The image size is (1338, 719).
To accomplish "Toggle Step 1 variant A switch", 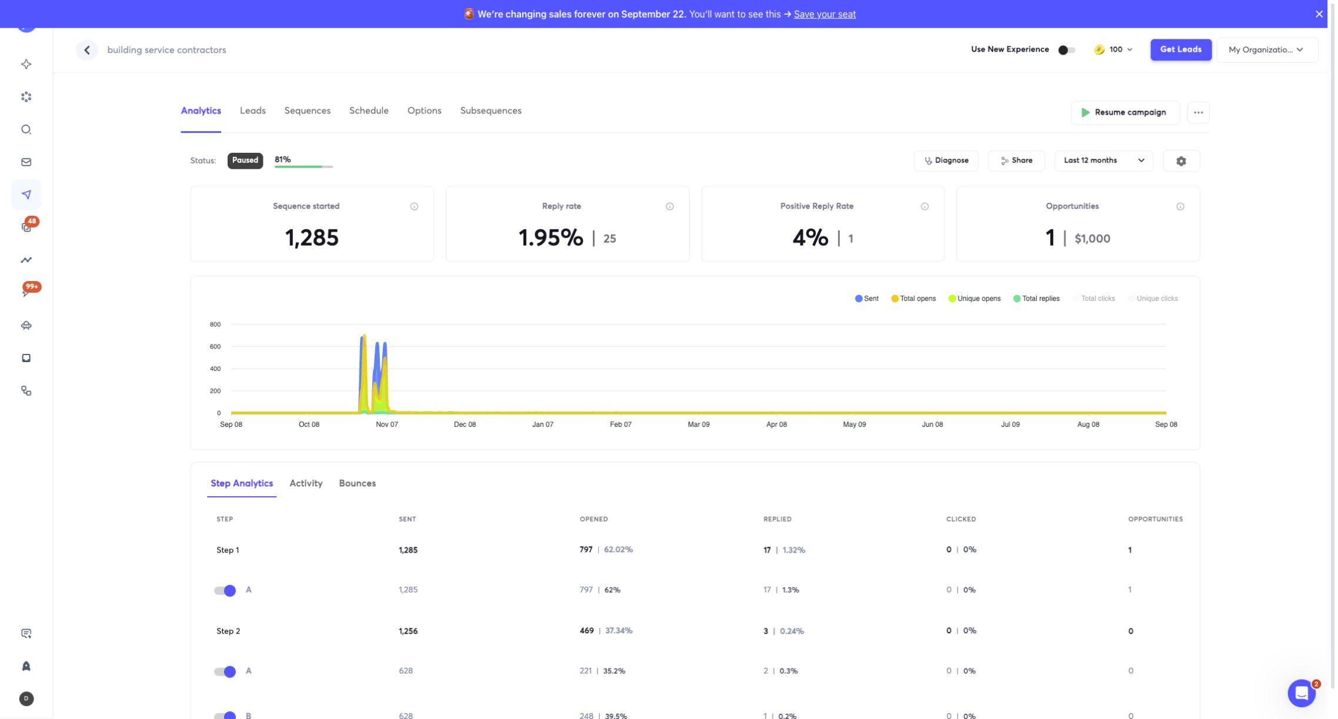I will point(225,590).
